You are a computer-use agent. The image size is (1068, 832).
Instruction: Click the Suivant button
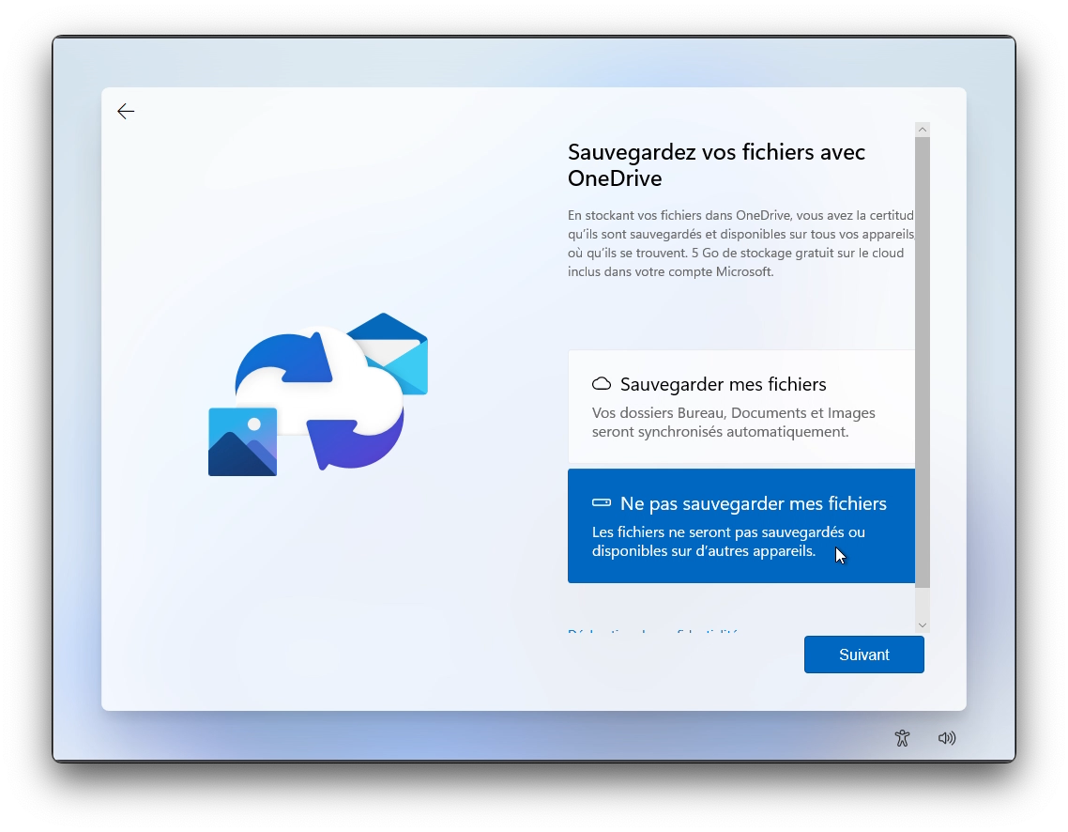pos(863,655)
